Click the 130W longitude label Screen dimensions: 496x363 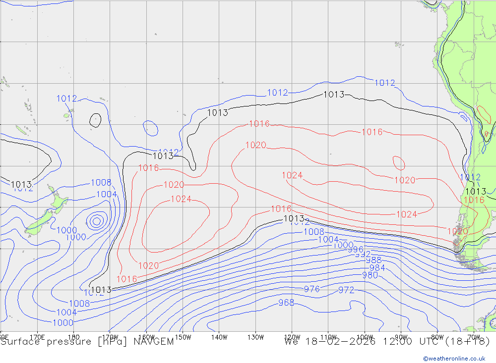(x=255, y=337)
